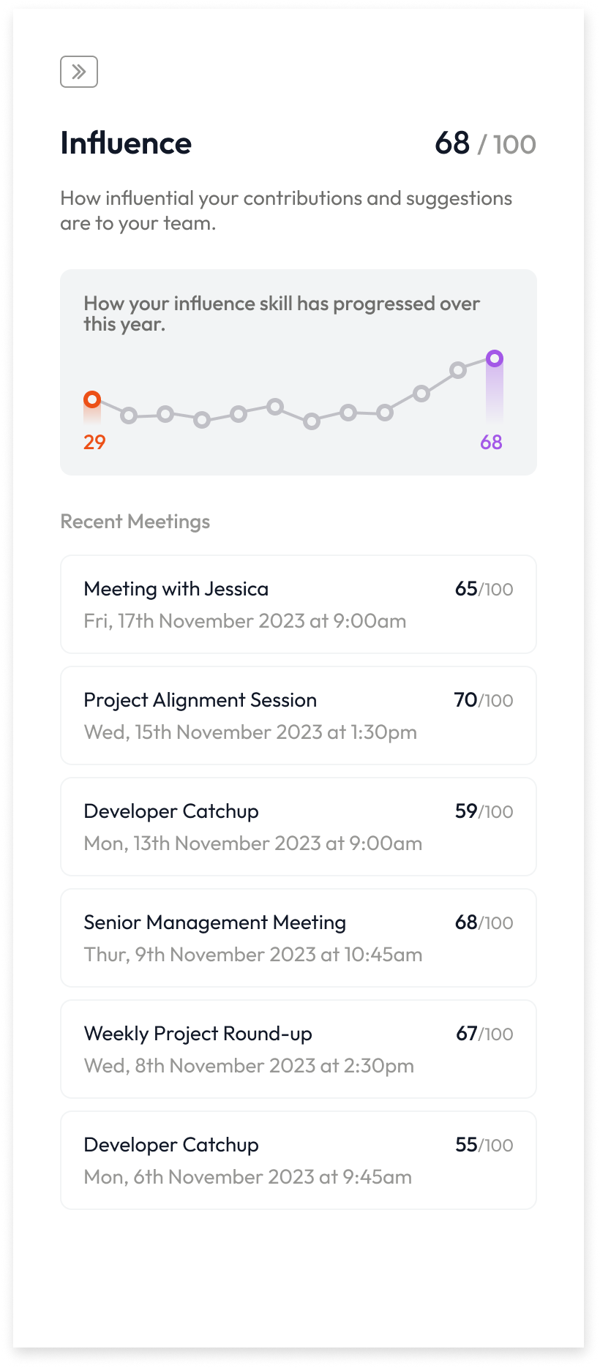Click the purple 68 chart value label

491,442
